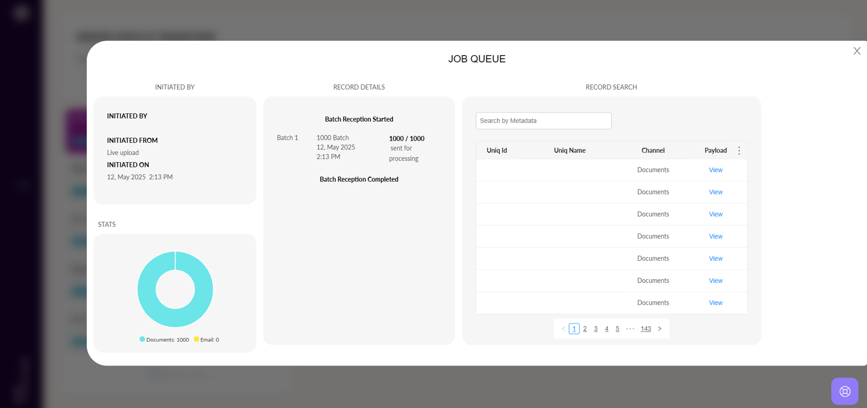The image size is (867, 408).
Task: Expand pagination ellipsis to skip pages
Action: pyautogui.click(x=630, y=329)
